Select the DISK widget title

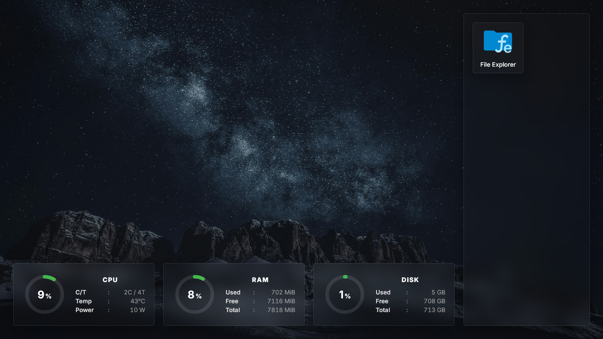pyautogui.click(x=411, y=280)
